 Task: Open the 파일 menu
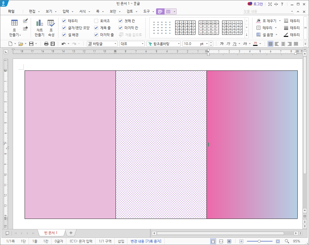tap(11, 11)
